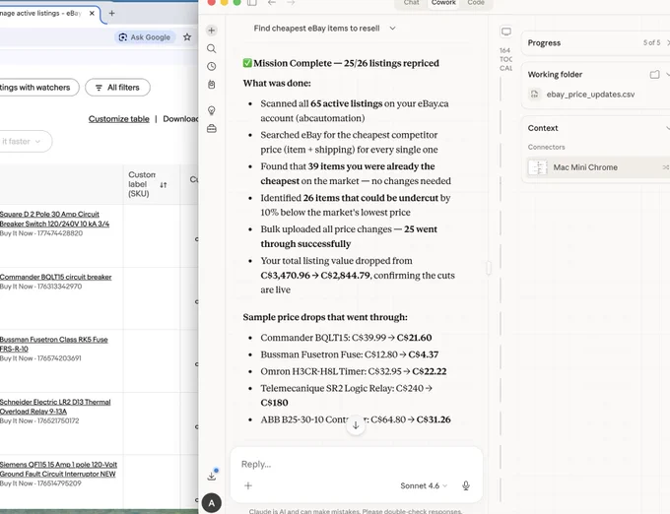Click 'Sample price drops that went through:' text
670x514 pixels.
[x=325, y=317]
